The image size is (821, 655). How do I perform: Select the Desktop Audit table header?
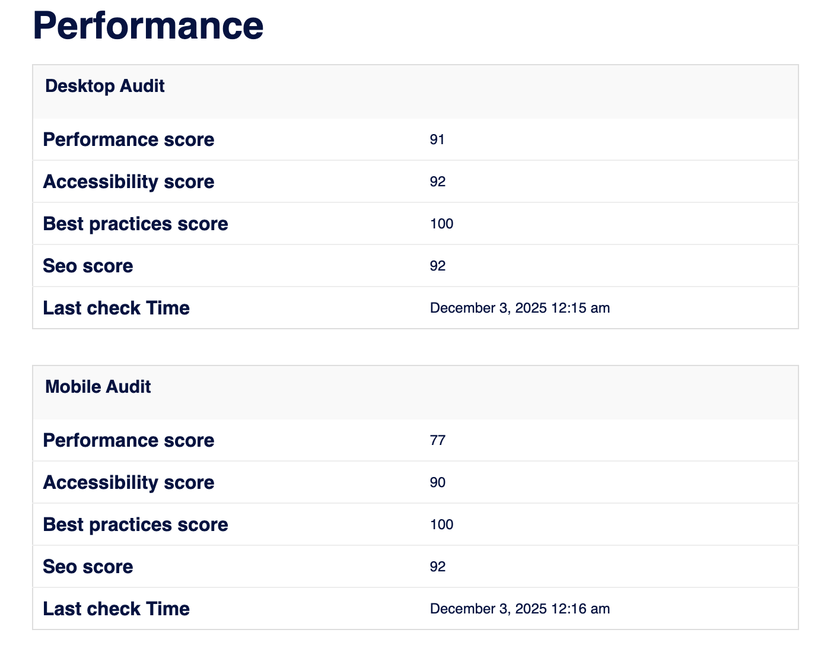105,87
